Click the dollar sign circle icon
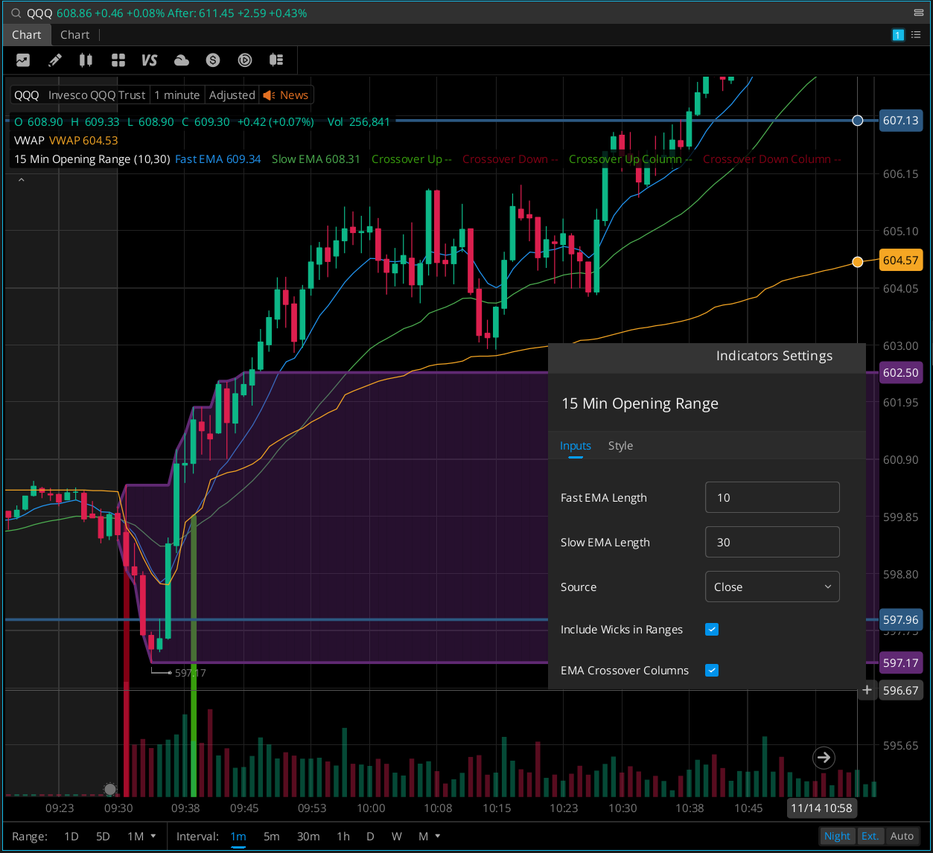Viewport: 933px width, 853px height. pyautogui.click(x=214, y=60)
